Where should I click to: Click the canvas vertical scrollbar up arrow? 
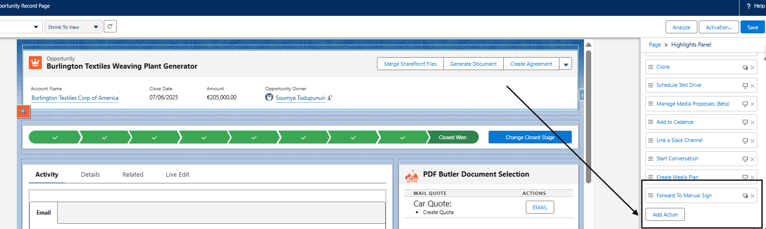[588, 45]
